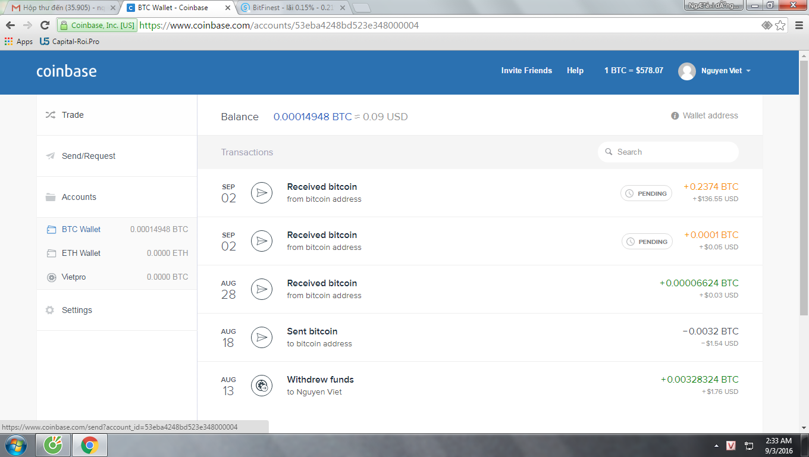Open the Settings menu item
The width and height of the screenshot is (809, 457).
pyautogui.click(x=117, y=310)
